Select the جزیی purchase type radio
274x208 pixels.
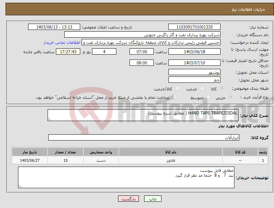[x=231, y=97]
